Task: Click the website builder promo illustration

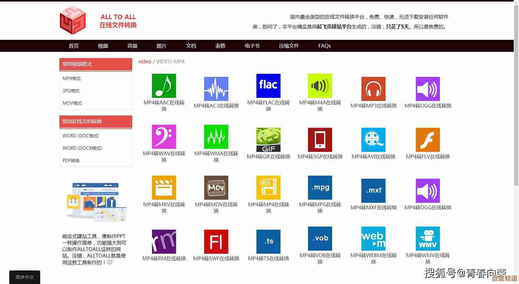Action: [x=96, y=202]
